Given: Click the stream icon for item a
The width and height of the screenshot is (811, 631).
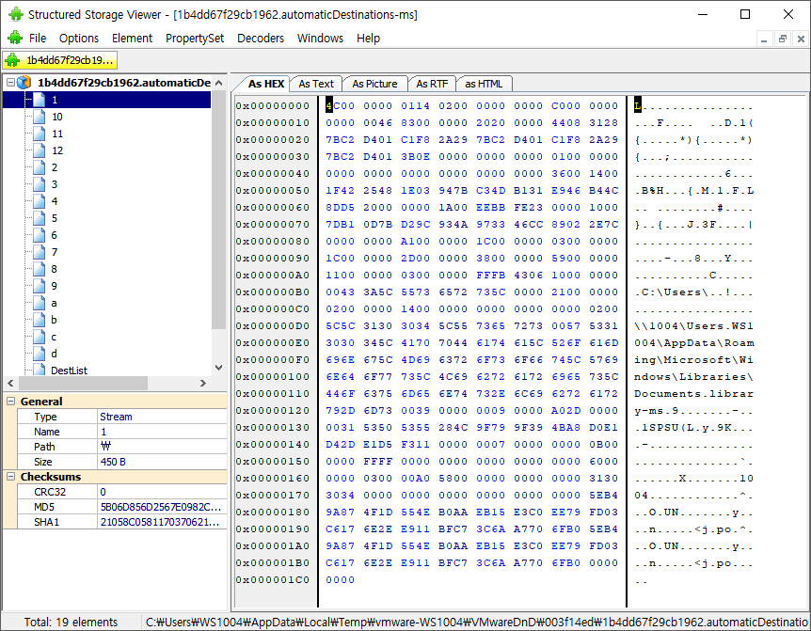Looking at the screenshot, I should (39, 303).
